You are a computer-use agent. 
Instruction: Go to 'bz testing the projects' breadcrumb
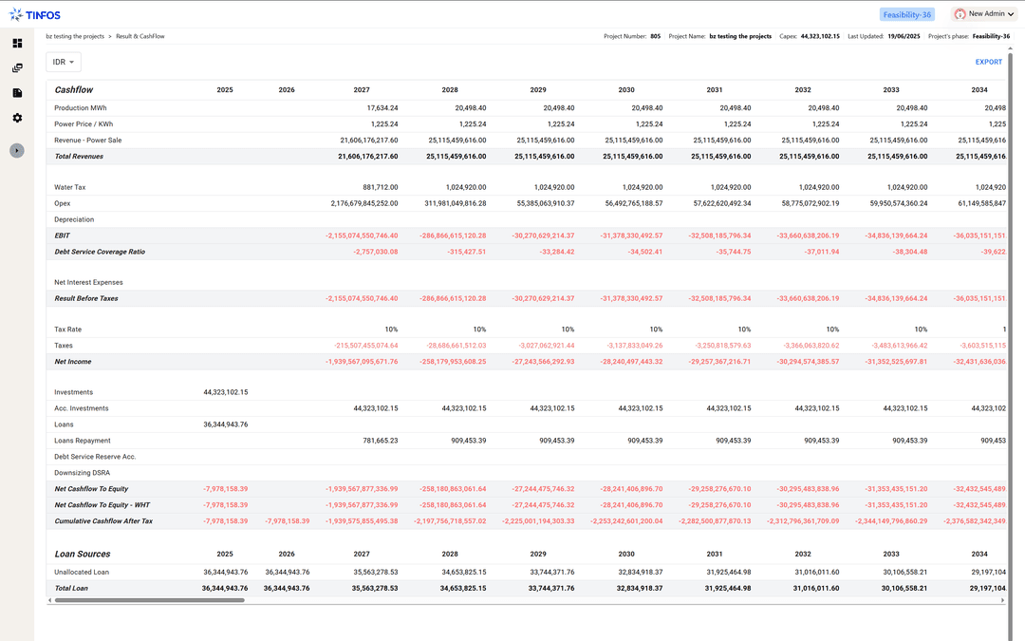75,36
